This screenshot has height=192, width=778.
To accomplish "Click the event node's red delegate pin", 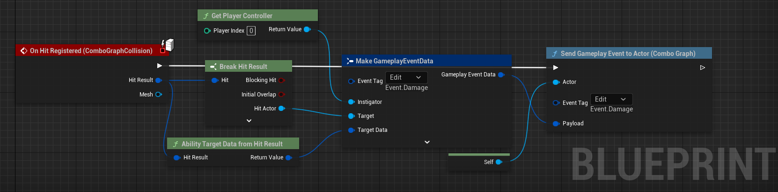I will tap(162, 51).
